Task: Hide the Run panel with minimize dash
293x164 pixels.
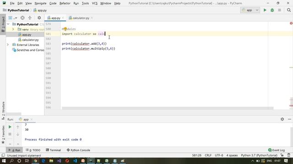Action: 289,119
